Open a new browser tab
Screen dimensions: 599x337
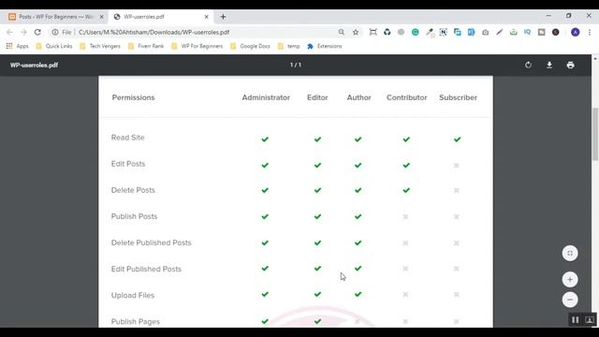pyautogui.click(x=223, y=17)
